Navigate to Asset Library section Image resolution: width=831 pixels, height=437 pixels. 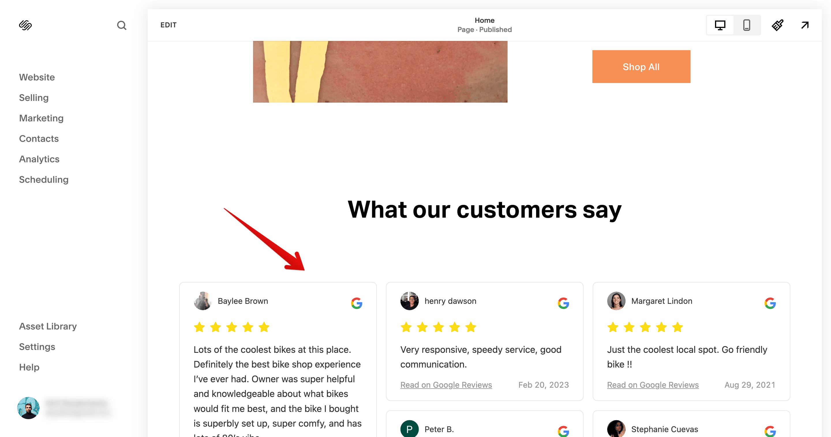pos(48,326)
